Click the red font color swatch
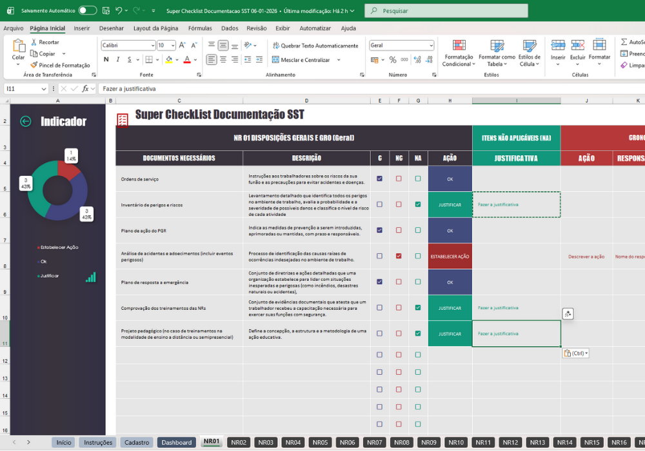 (x=187, y=60)
